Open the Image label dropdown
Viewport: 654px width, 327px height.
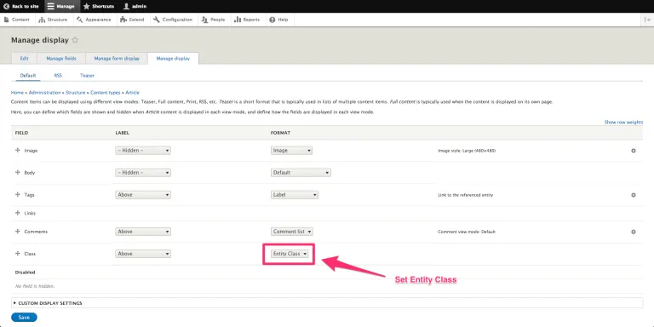coord(143,151)
